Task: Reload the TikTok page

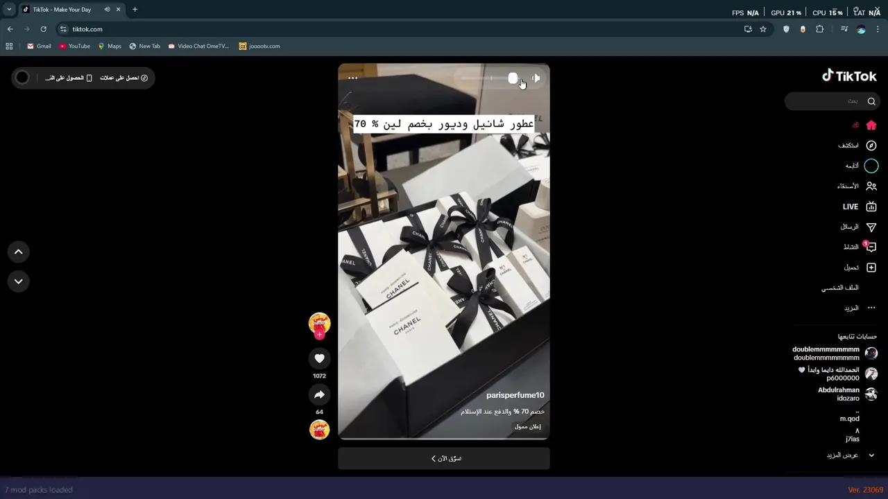Action: pyautogui.click(x=43, y=29)
